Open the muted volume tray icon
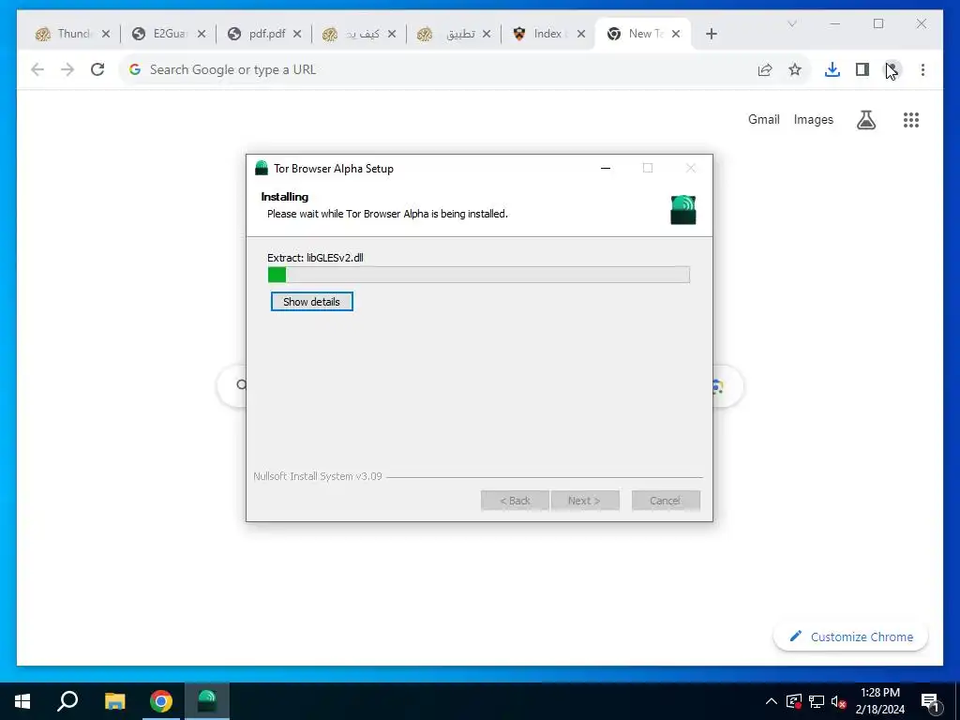960x720 pixels. click(x=838, y=701)
